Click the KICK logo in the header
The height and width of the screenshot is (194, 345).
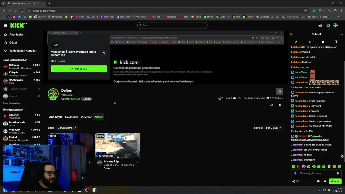tap(18, 25)
